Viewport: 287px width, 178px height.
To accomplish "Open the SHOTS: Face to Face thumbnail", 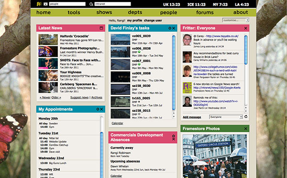I will pyautogui.click(x=48, y=63).
